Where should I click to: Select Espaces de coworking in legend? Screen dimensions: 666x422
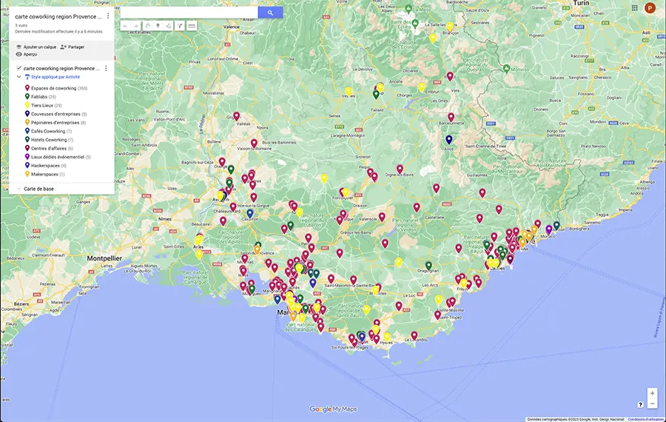(x=58, y=88)
